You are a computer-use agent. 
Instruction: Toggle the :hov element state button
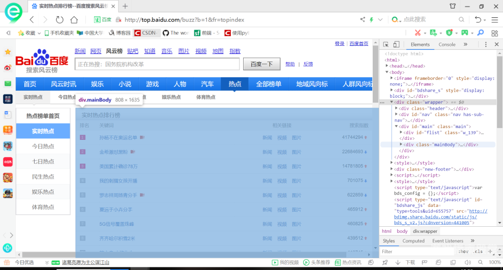[x=463, y=252]
